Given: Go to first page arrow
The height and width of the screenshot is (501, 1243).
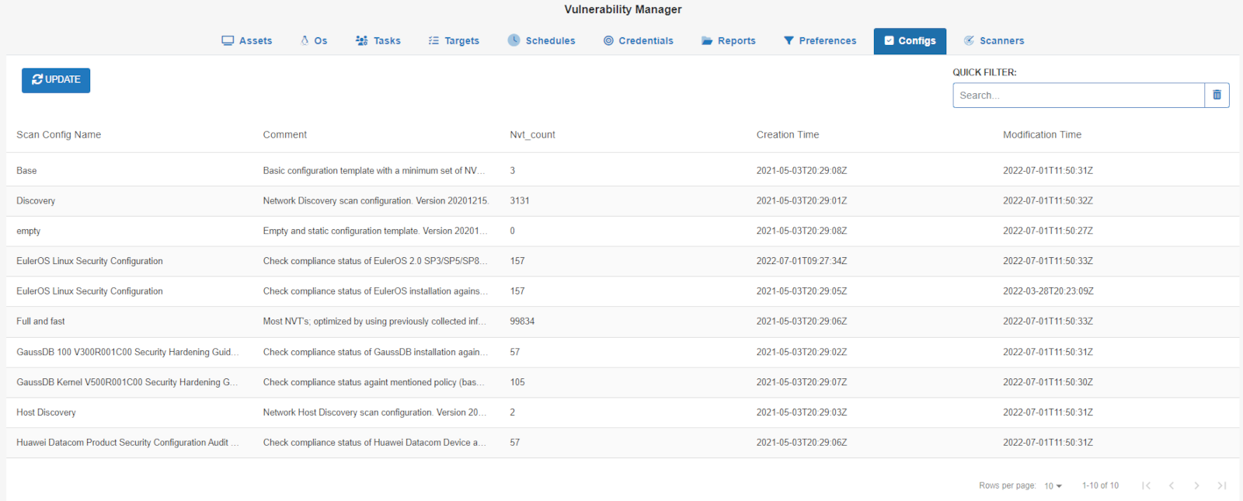Looking at the screenshot, I should pyautogui.click(x=1146, y=485).
